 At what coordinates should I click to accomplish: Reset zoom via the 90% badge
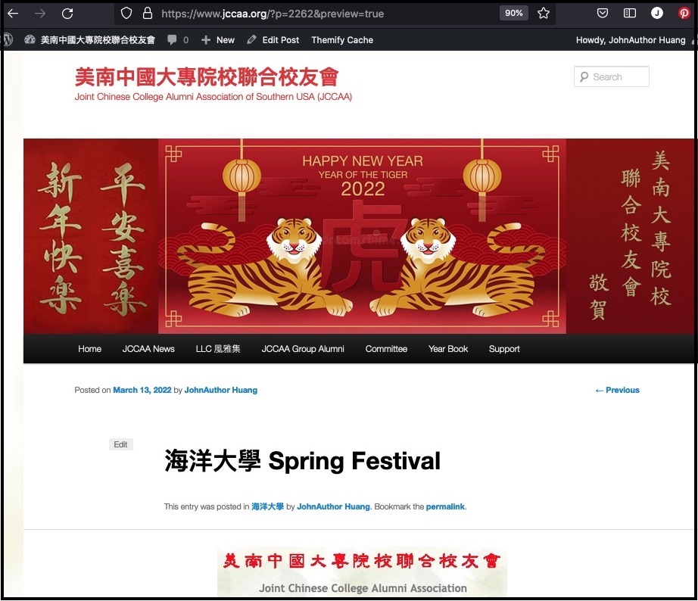click(x=514, y=14)
